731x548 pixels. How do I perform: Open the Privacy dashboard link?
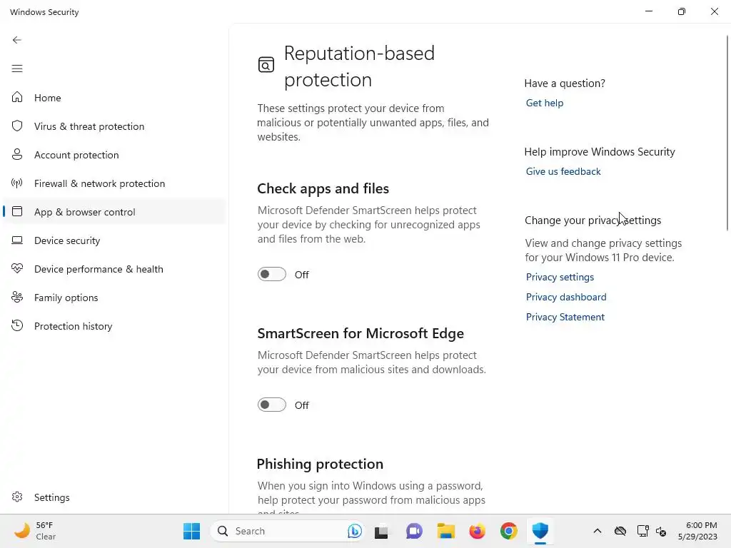tap(566, 297)
